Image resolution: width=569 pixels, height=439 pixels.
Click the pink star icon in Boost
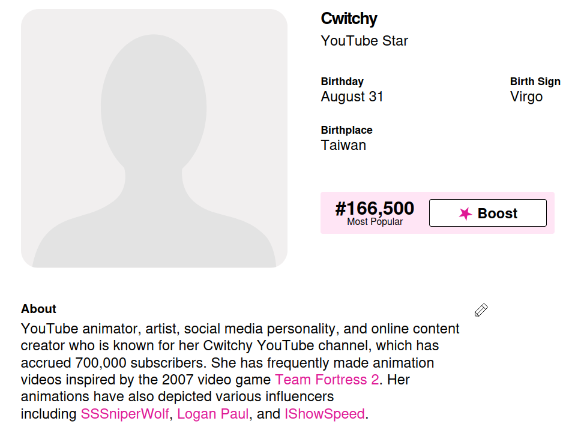465,214
